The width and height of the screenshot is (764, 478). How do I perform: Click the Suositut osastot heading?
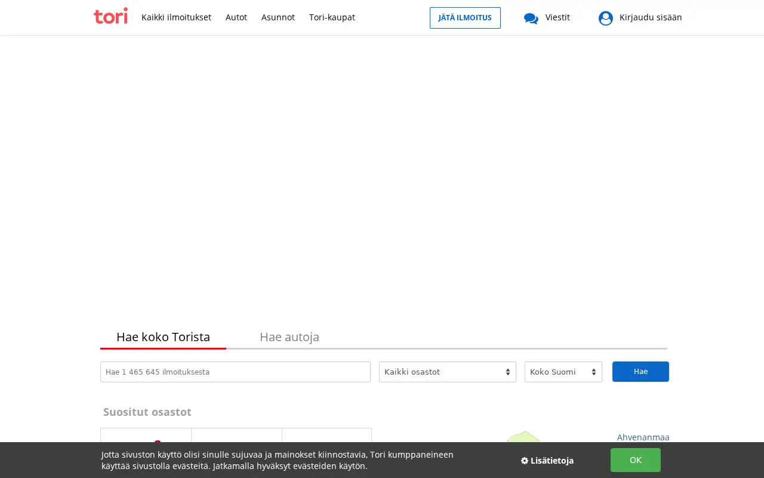(147, 412)
